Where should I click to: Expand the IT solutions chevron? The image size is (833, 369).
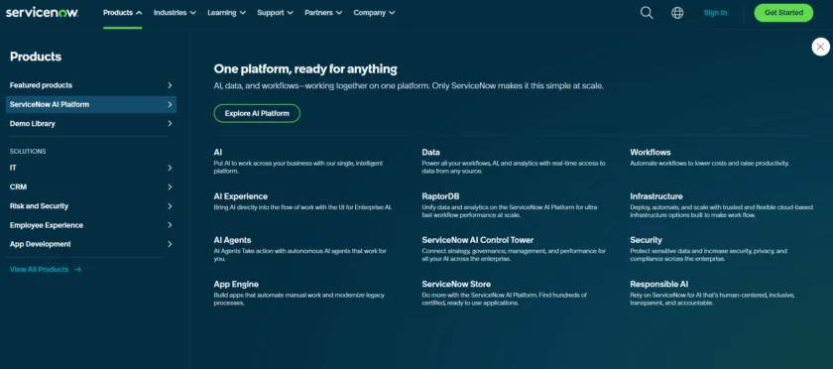[x=170, y=168]
